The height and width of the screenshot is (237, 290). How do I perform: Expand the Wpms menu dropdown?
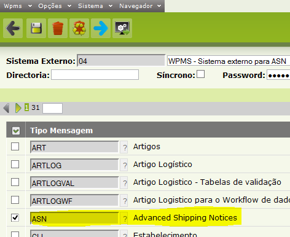tap(18, 6)
